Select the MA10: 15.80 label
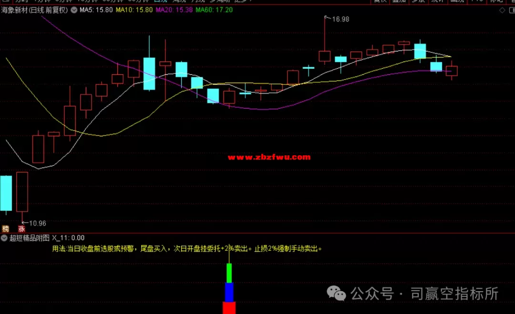Viewport: 515px width, 314px height. [134, 10]
